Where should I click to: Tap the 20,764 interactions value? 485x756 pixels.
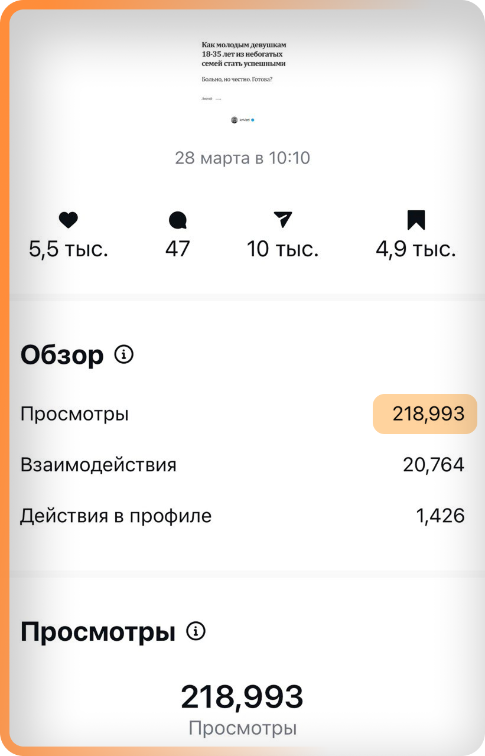click(x=434, y=465)
